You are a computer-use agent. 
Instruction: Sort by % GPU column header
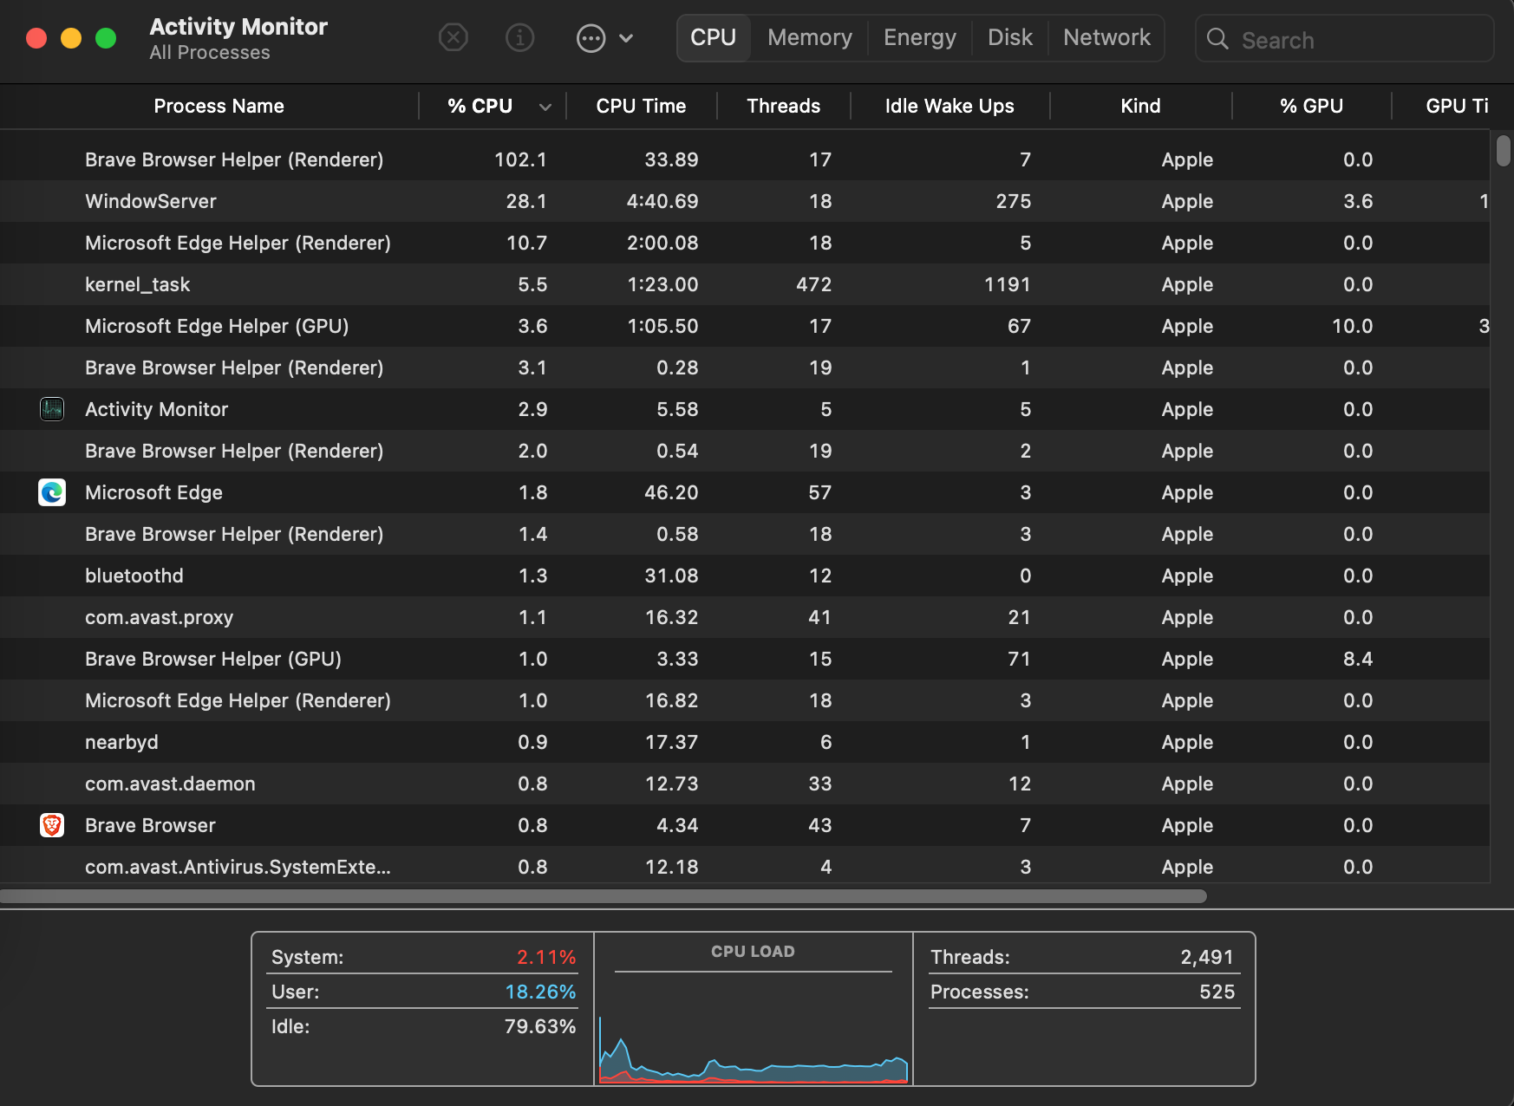(x=1311, y=106)
